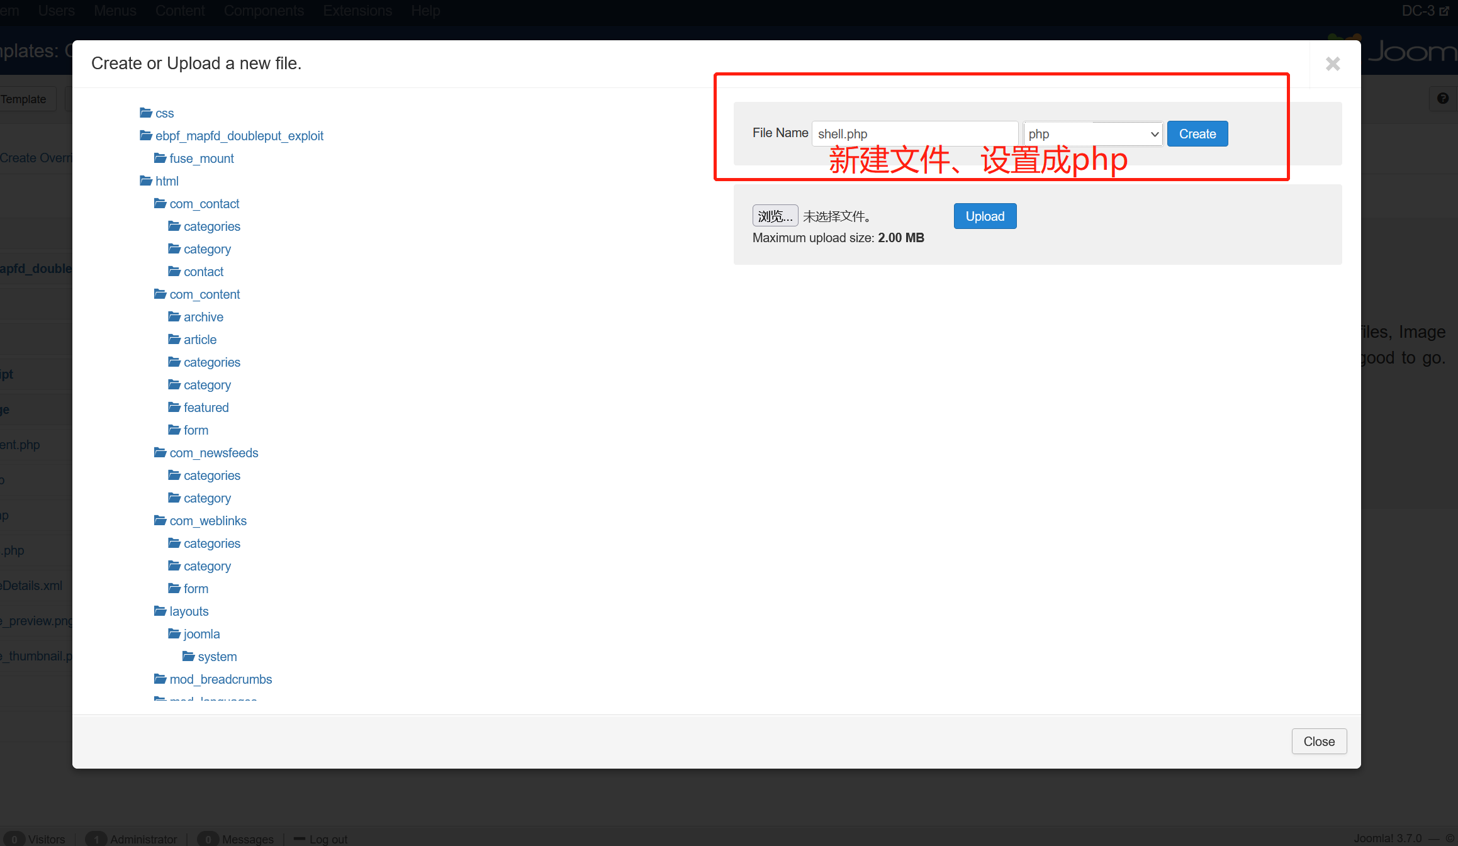1458x846 pixels.
Task: Click the css folder icon
Action: pos(146,113)
